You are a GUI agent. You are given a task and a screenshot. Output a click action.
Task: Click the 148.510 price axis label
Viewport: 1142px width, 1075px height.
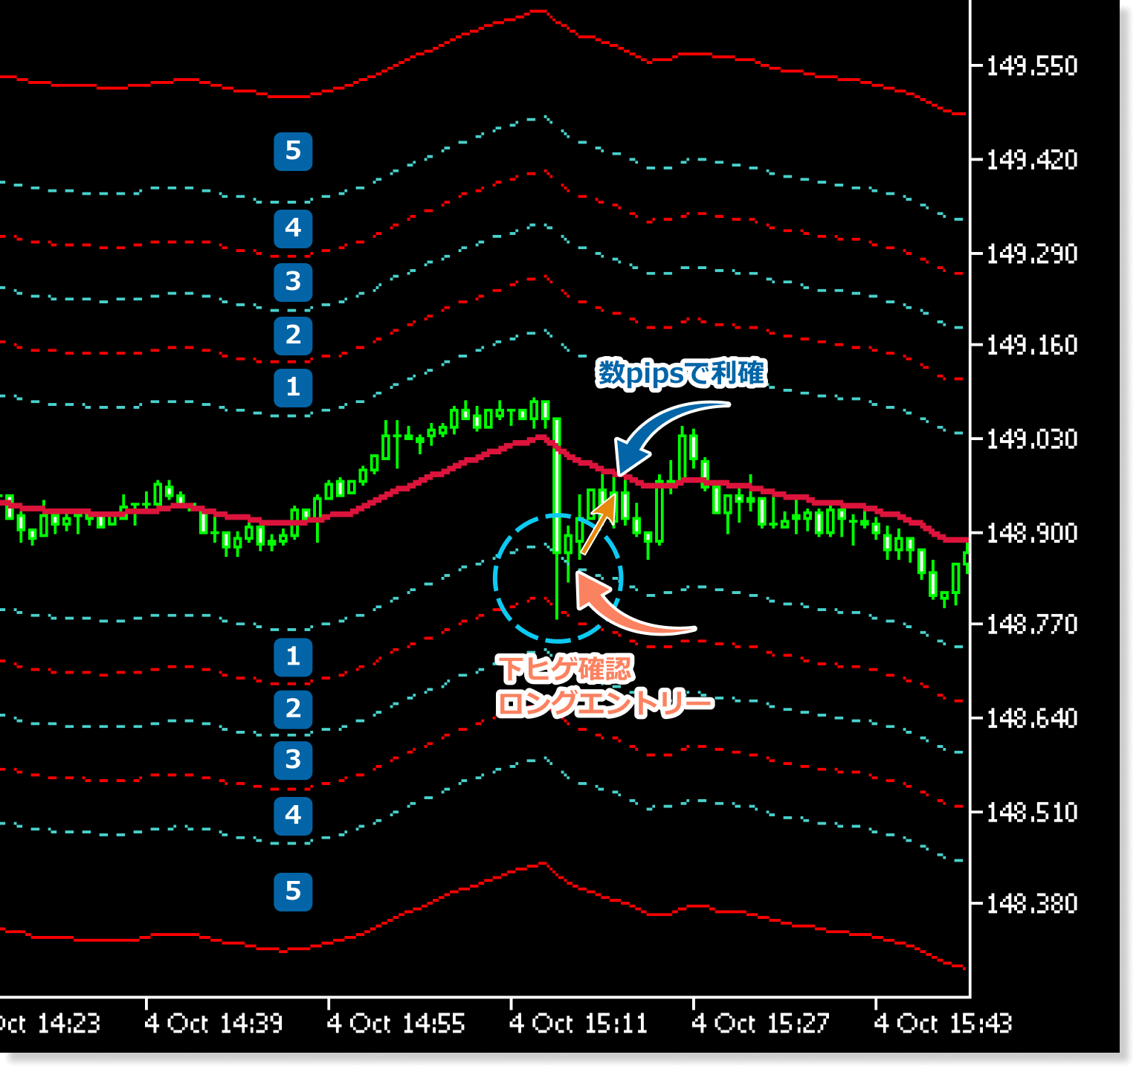(1031, 812)
